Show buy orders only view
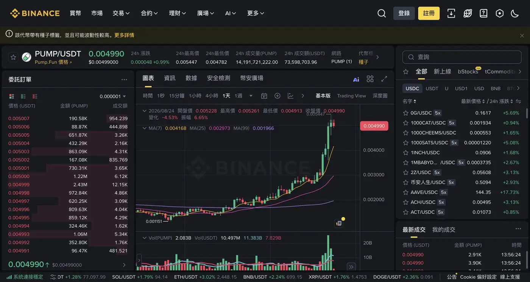 (23, 96)
